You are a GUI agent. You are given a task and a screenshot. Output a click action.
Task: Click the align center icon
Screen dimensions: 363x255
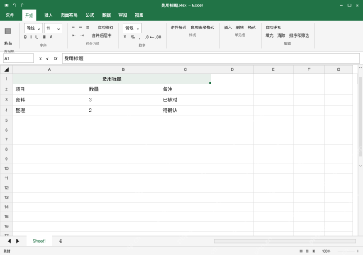pyautogui.click(x=81, y=28)
